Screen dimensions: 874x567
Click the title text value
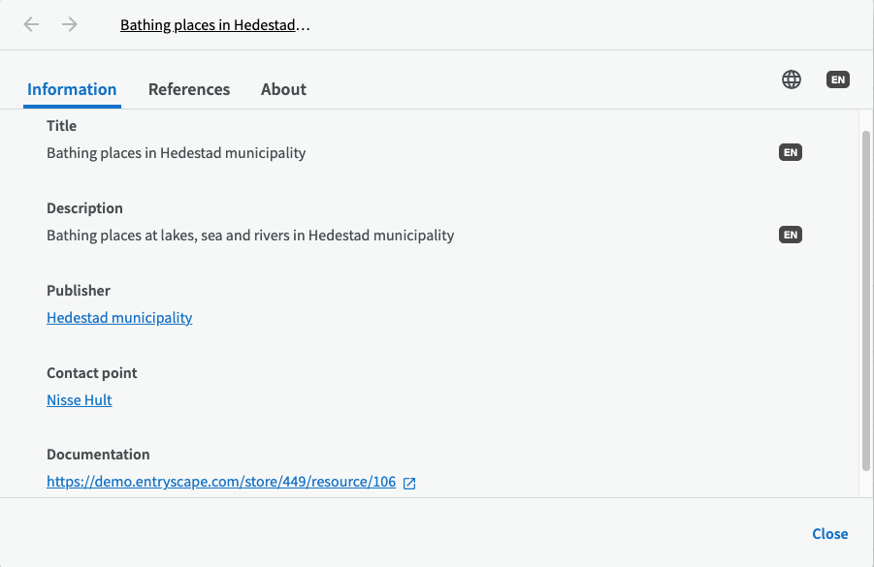(x=176, y=153)
